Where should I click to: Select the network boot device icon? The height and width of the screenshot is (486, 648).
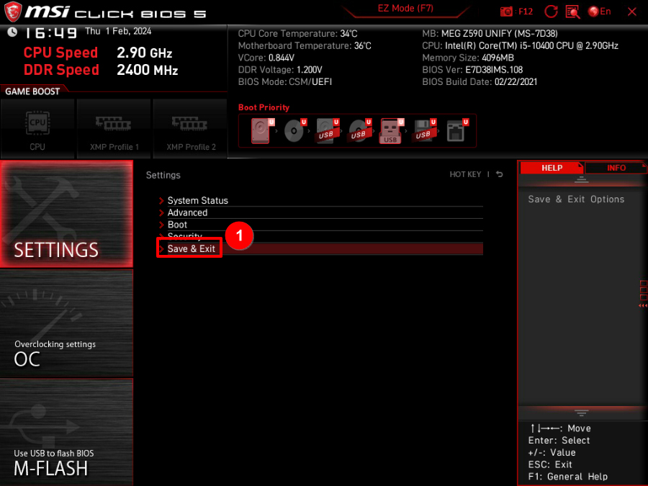[x=456, y=131]
